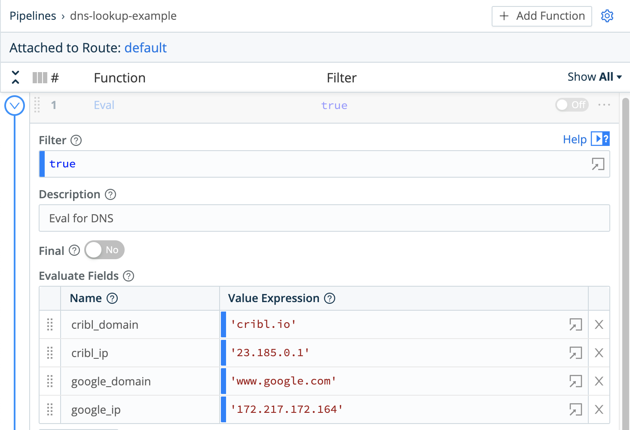Image resolution: width=630 pixels, height=430 pixels.
Task: Click the Add Function button
Action: point(541,16)
